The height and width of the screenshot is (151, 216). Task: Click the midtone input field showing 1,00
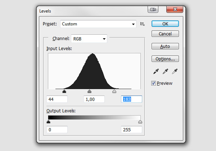click(x=94, y=99)
